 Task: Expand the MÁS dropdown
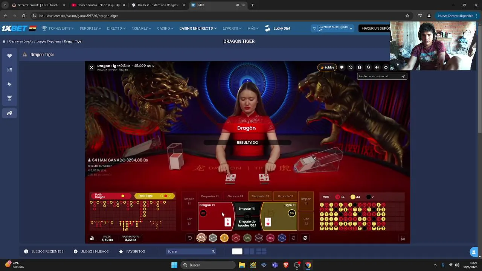tap(253, 28)
